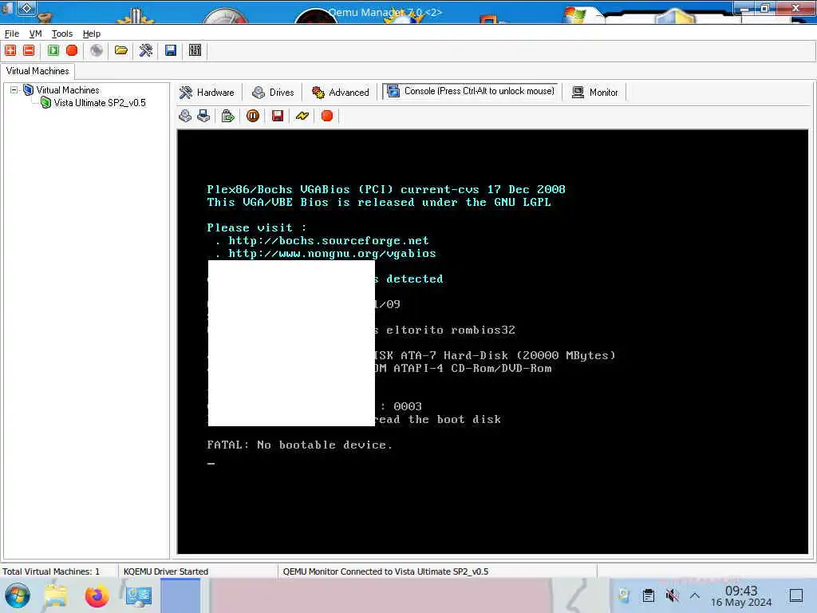
Task: Pause the VM with the orange pause icon
Action: click(x=253, y=116)
